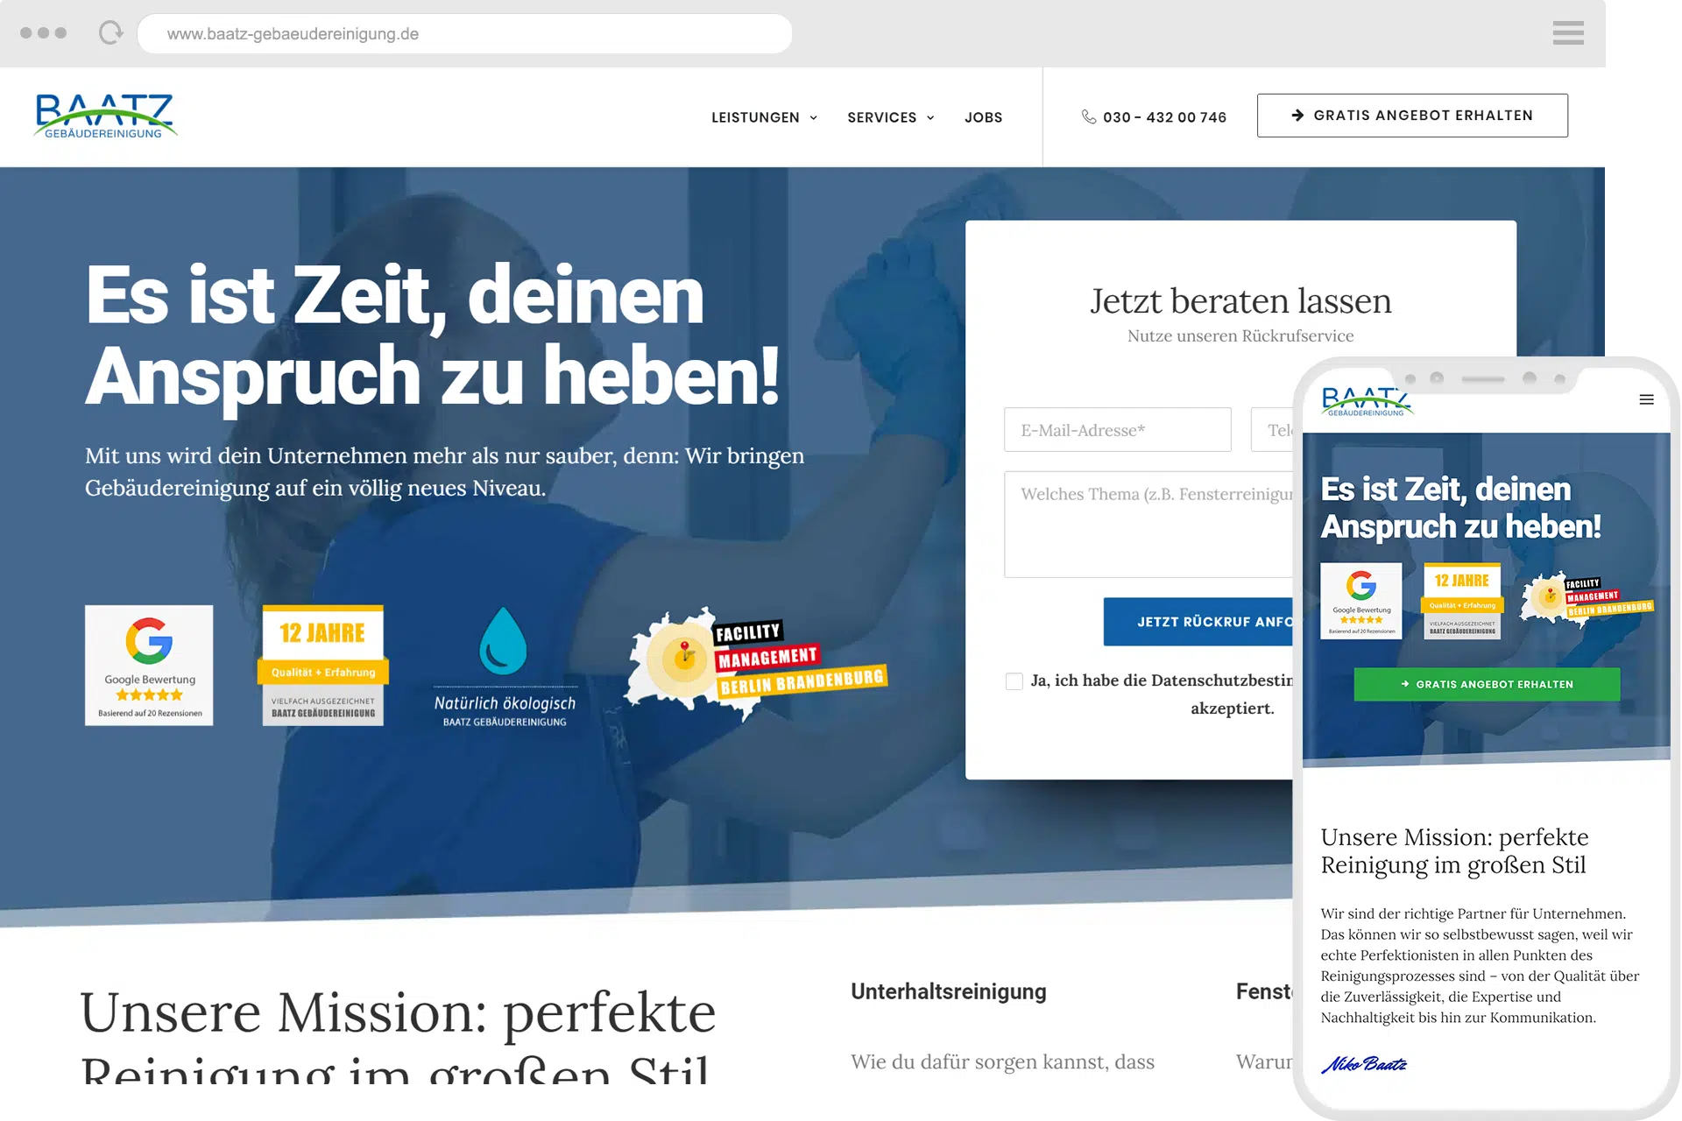
Task: Open the SERVICES dropdown menu
Action: point(889,116)
